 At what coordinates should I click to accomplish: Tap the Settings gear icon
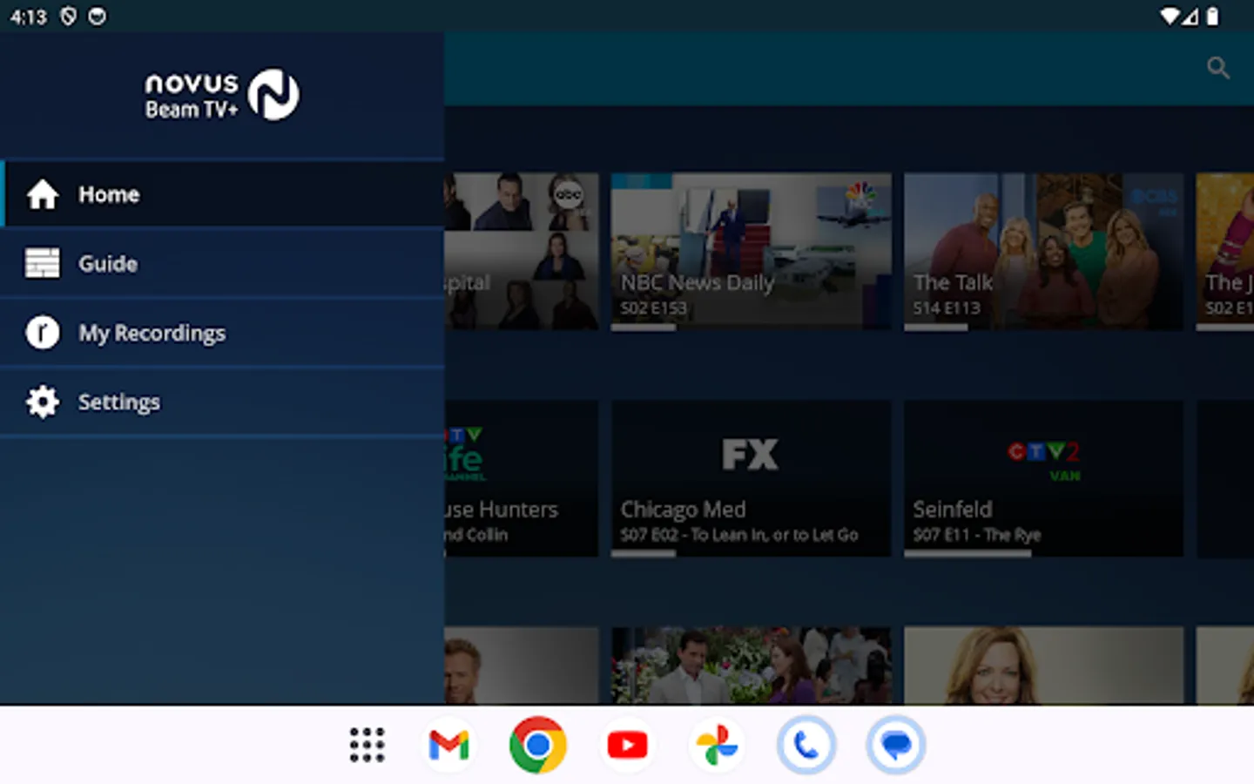pos(42,402)
